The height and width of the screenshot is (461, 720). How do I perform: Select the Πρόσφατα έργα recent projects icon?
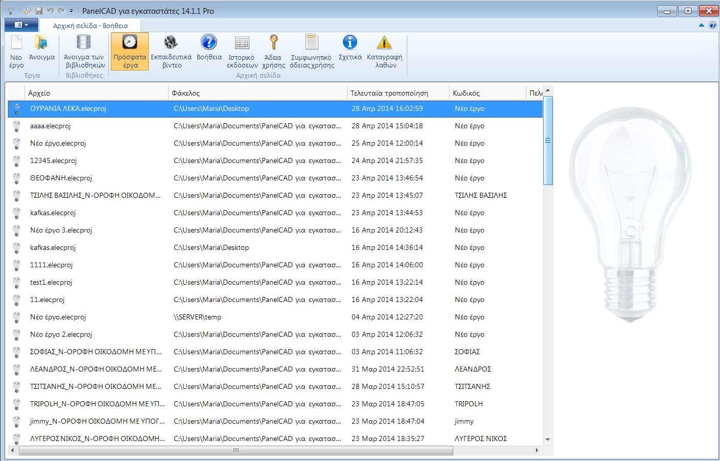pos(129,51)
